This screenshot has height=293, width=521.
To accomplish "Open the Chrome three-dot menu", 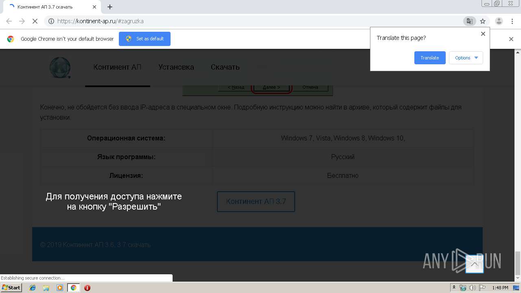I will click(x=512, y=21).
